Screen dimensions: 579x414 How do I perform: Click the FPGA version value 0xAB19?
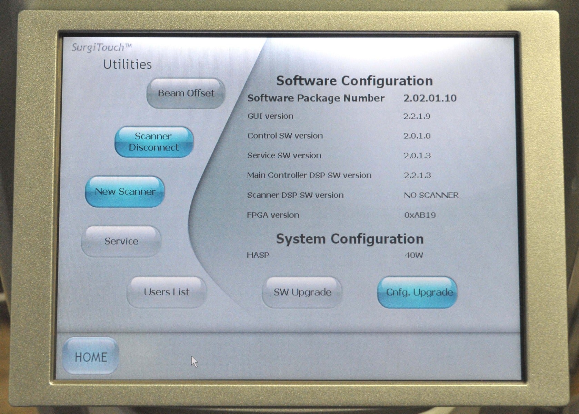(x=420, y=215)
